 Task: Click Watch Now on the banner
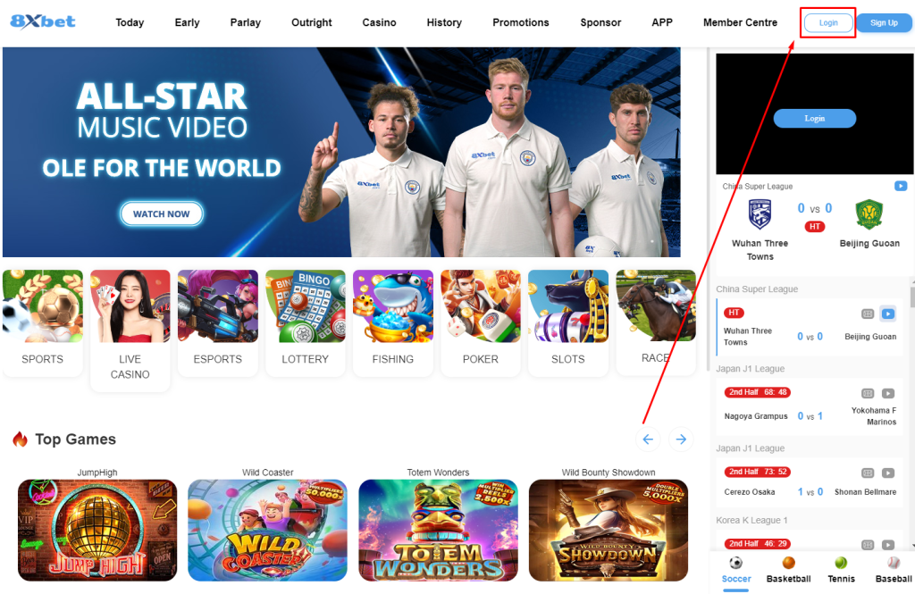coord(162,213)
